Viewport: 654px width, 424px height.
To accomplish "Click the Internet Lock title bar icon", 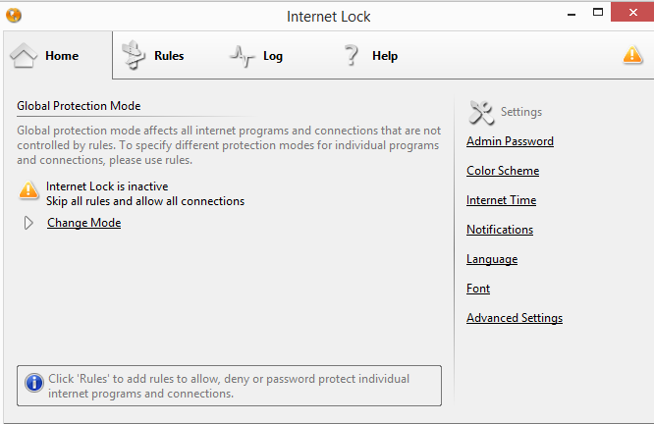I will (x=12, y=15).
